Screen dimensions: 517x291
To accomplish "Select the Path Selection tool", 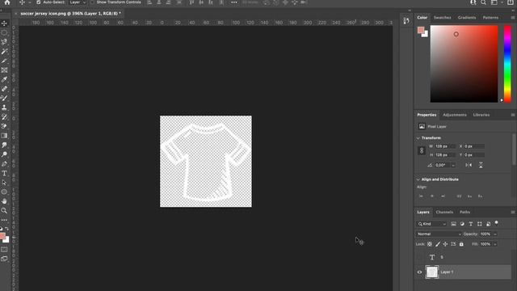I will tap(4, 183).
